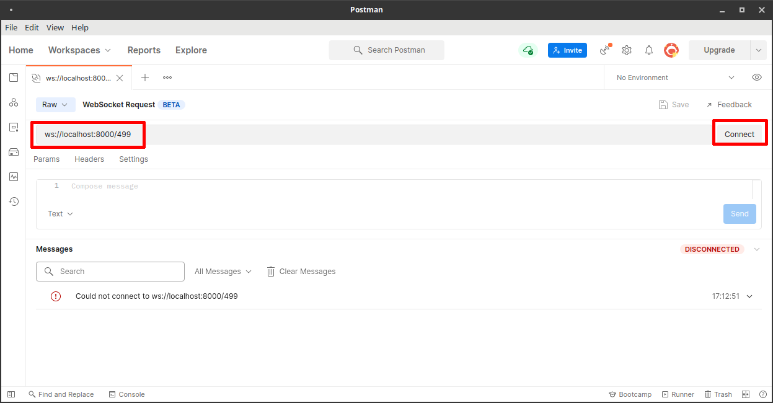773x403 pixels.
Task: Open the Upgrade dropdown arrow
Action: tap(759, 50)
